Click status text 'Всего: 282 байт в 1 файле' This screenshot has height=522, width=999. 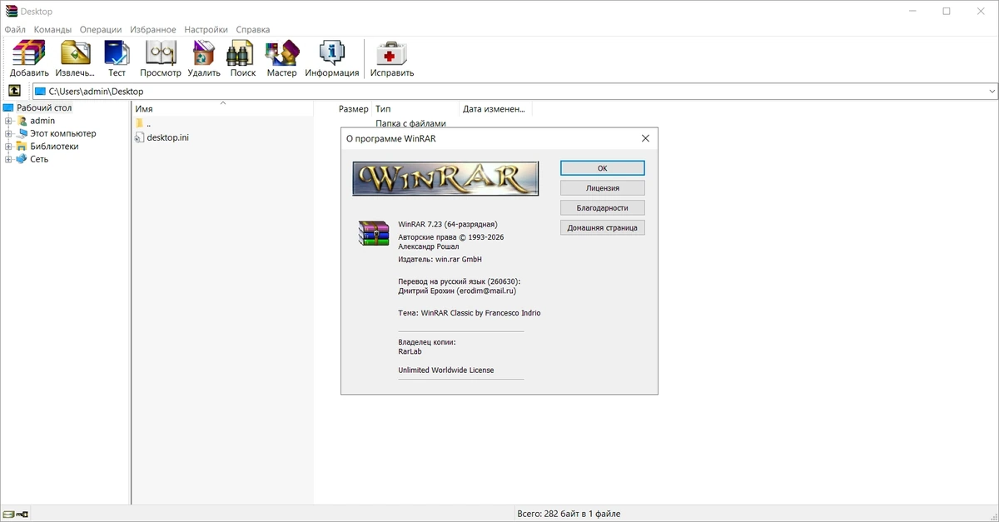[569, 514]
